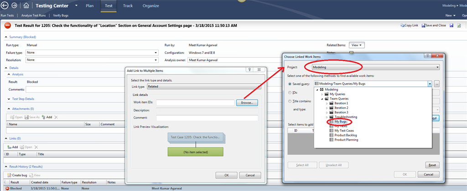Viewport: 467px width, 191px height.
Task: Collapse the Modeling root tree node
Action: point(317,90)
